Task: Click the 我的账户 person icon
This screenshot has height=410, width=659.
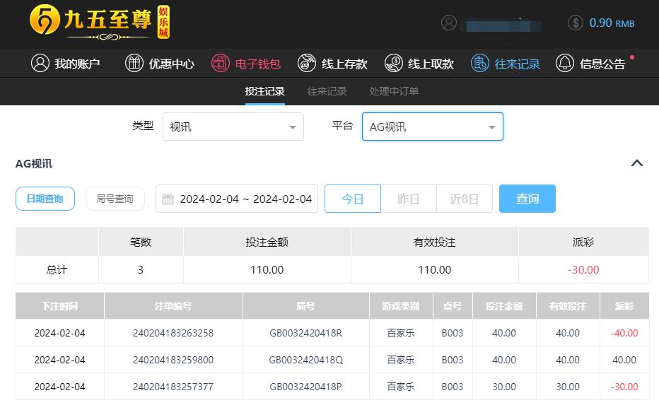Action: pos(40,63)
